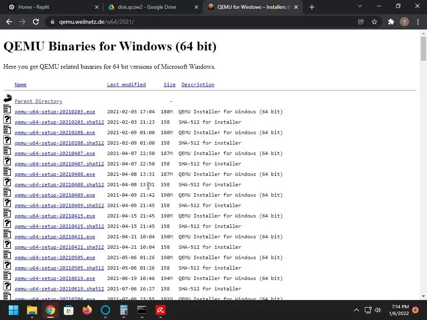Download qemu-w64-setup-20210421.exe
Screen dimensions: 427x320
(55, 237)
